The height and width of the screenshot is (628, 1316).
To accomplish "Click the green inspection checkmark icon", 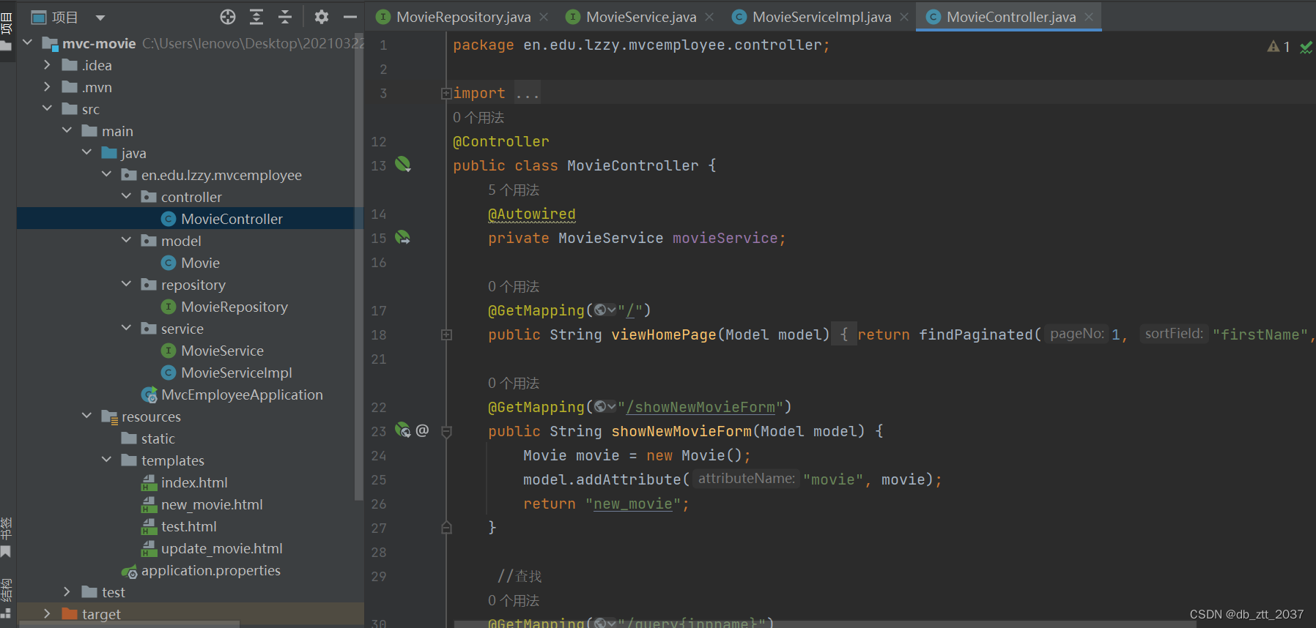I will click(1306, 48).
